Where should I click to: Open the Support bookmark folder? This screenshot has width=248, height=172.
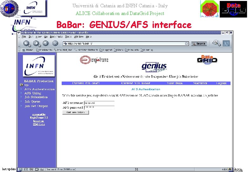coord(106,50)
